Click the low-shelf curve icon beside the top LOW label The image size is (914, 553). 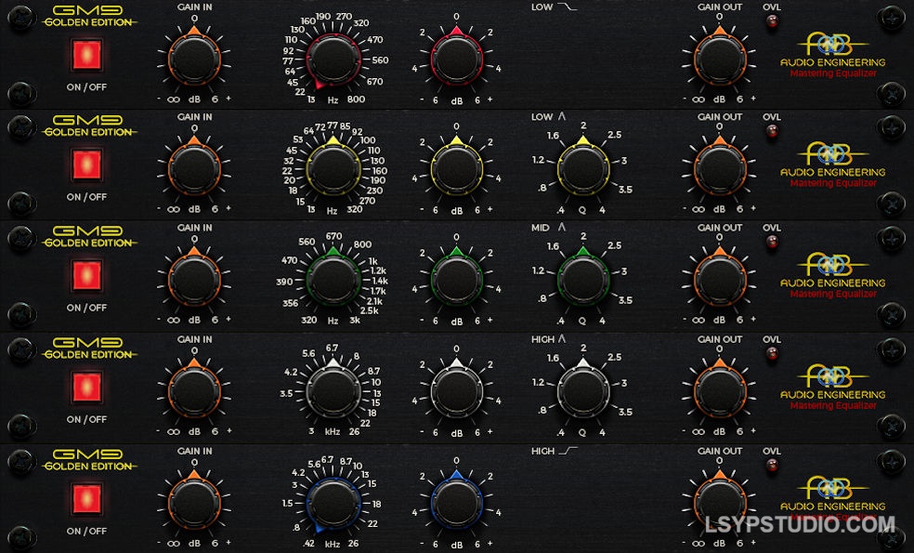click(567, 7)
